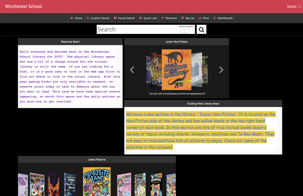Show previous book in Junior Non-Fiction carousel
This screenshot has width=303, height=196.
click(x=132, y=70)
